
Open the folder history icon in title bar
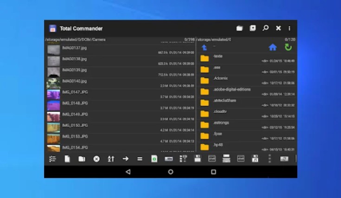pyautogui.click(x=239, y=28)
